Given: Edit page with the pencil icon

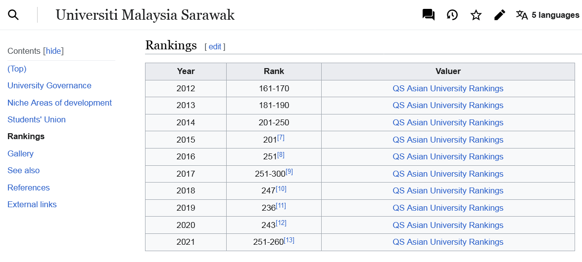Looking at the screenshot, I should [500, 15].
